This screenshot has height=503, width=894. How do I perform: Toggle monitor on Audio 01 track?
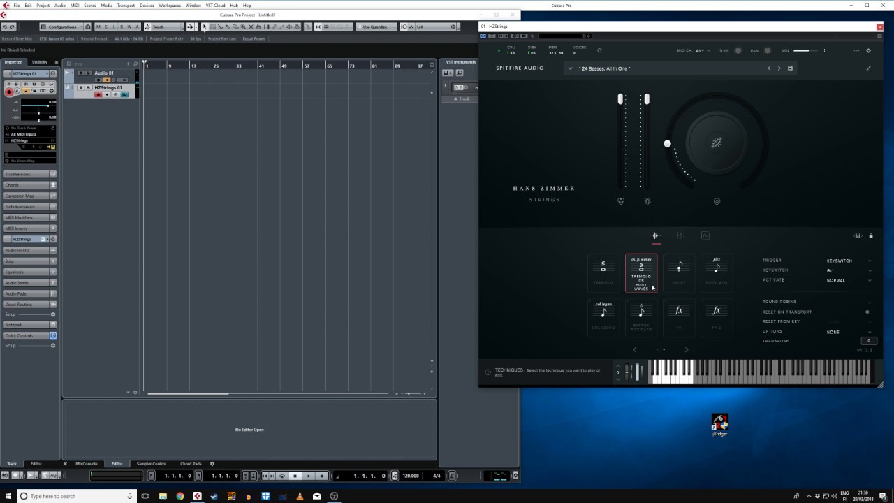coord(107,80)
